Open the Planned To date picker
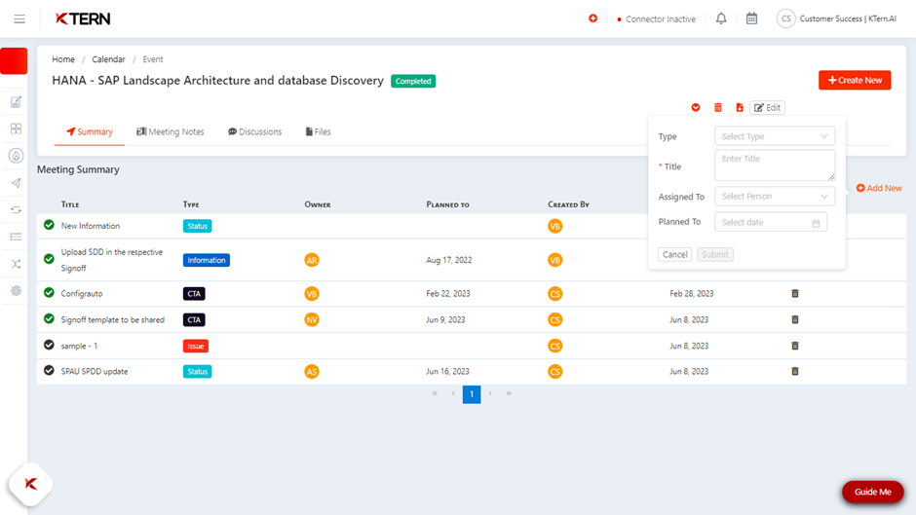This screenshot has width=916, height=515. point(771,223)
